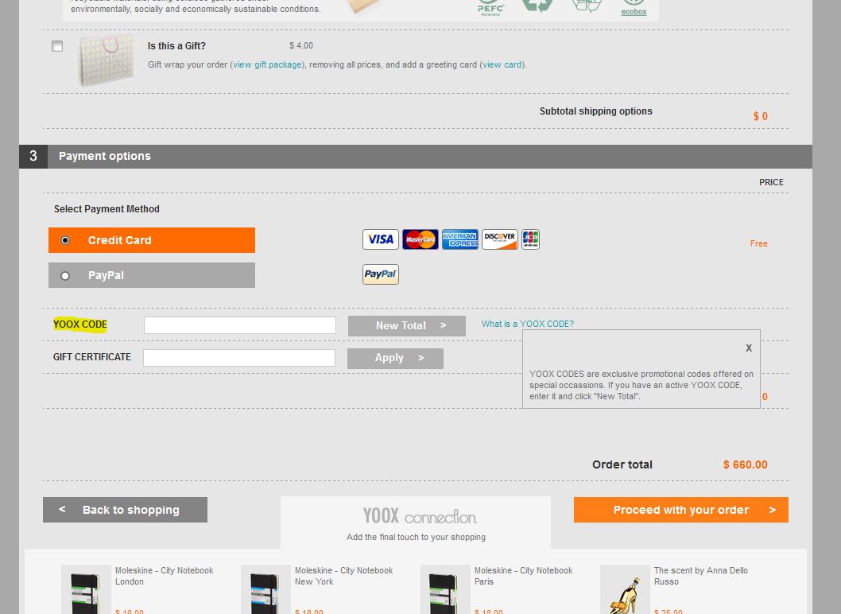841x614 pixels.
Task: Click the 'Apply' gift certificate button
Action: 395,358
